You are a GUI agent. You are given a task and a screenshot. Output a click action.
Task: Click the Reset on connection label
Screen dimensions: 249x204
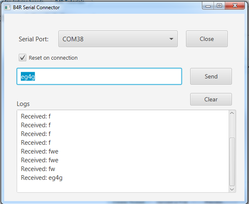53,58
